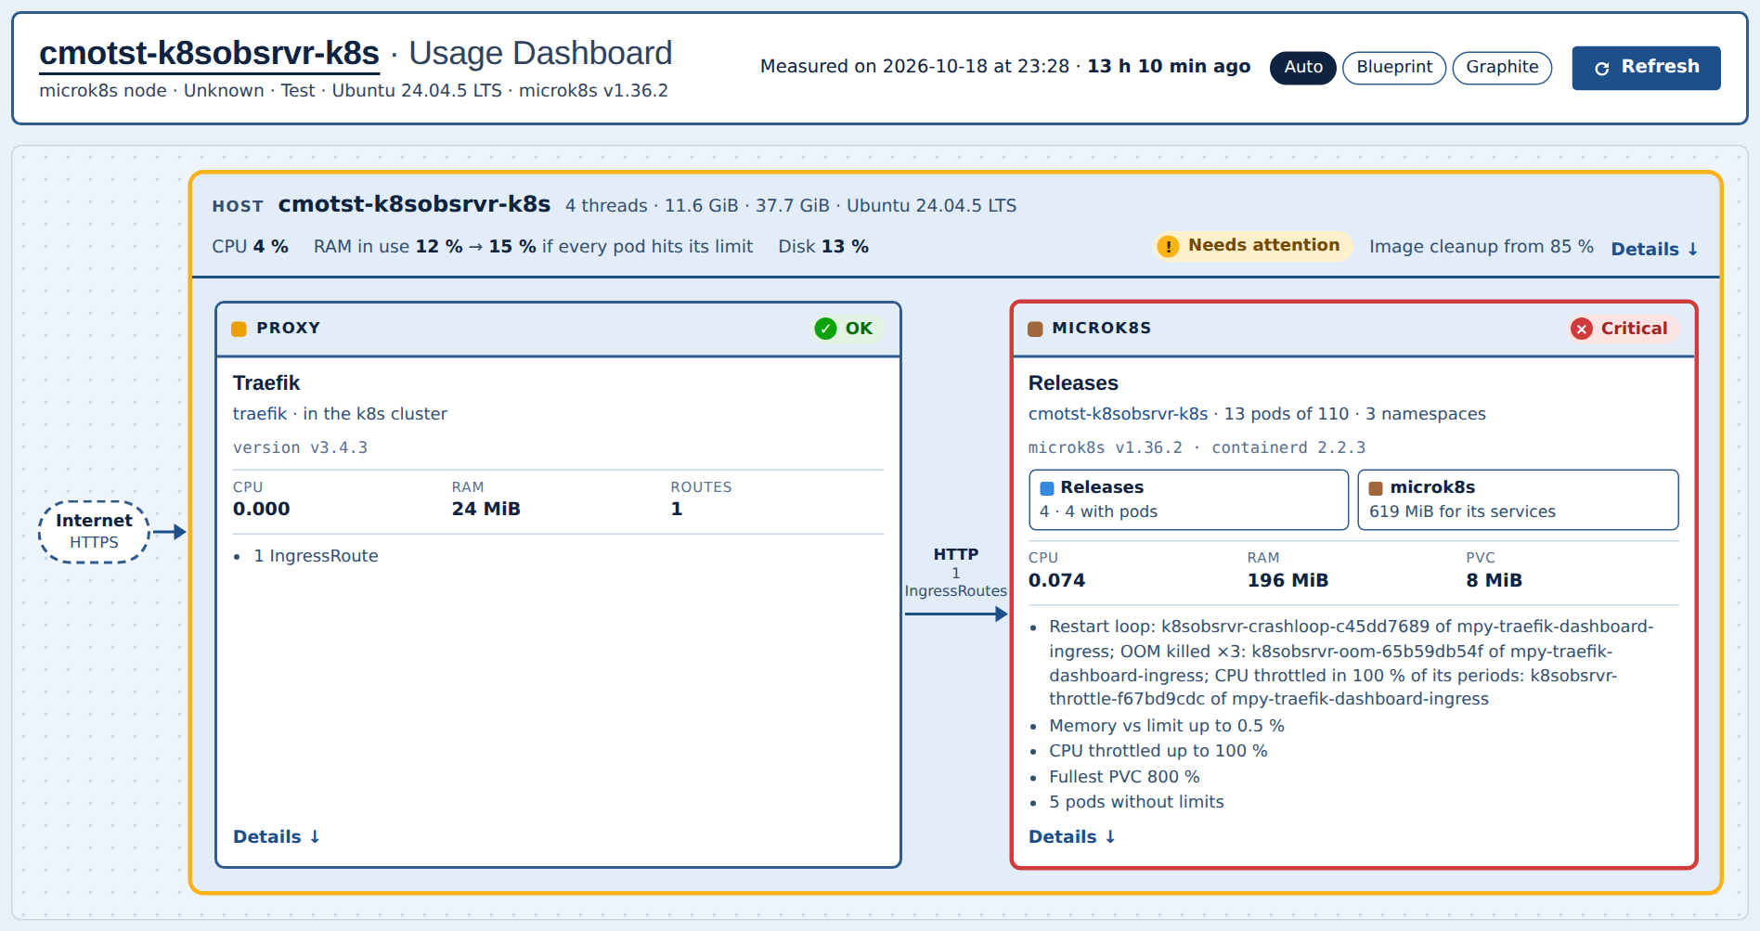Click the 'CPU 4 %' host metric
1760x931 pixels.
click(250, 246)
